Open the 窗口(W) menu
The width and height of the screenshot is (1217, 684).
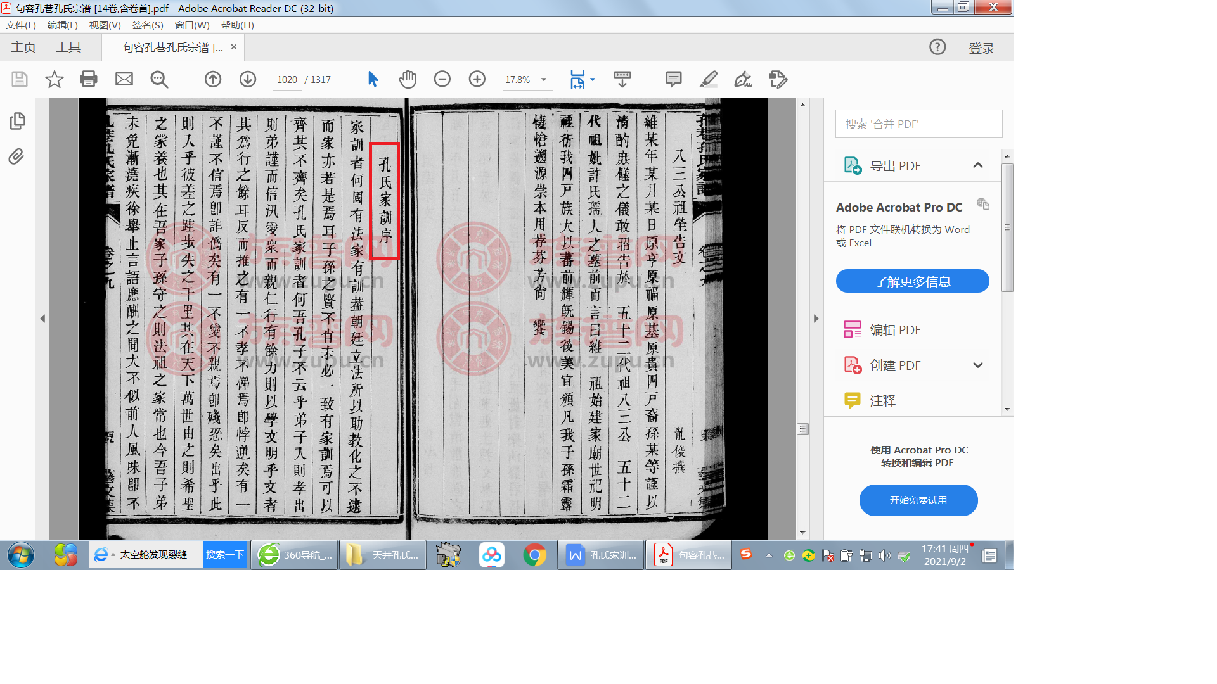(x=192, y=25)
